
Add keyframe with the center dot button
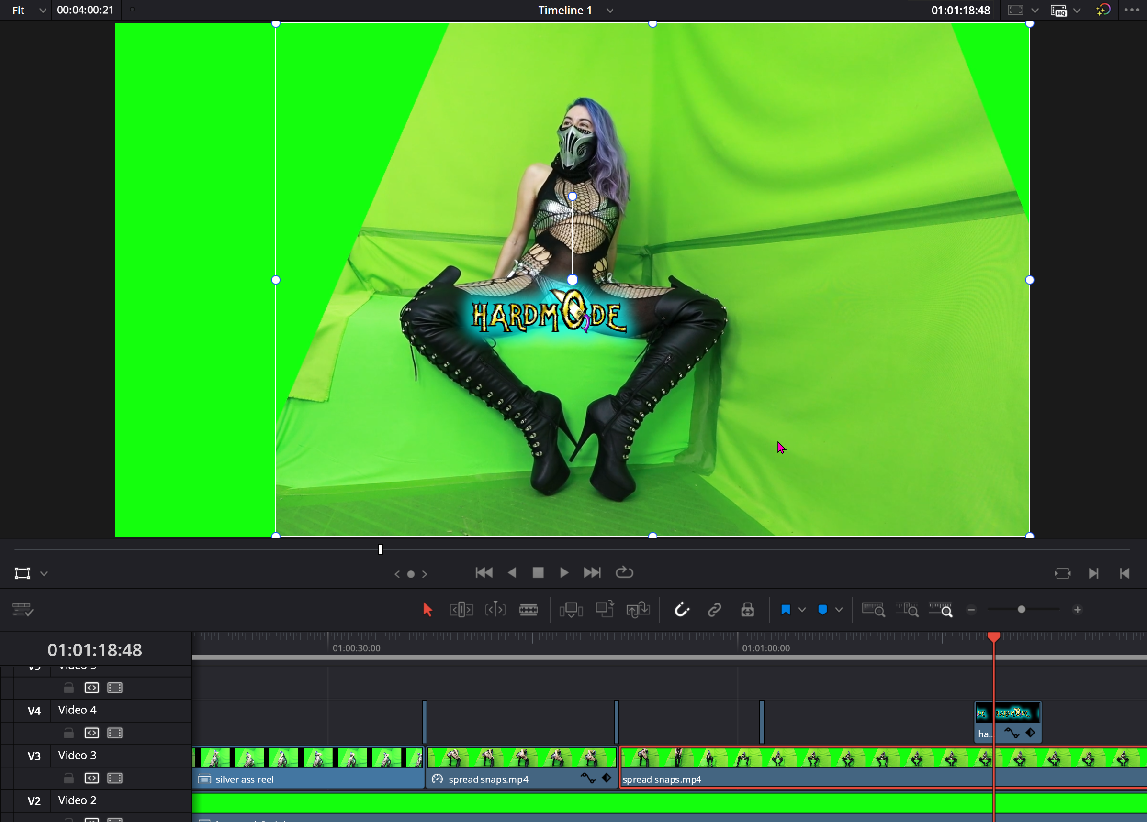coord(411,574)
